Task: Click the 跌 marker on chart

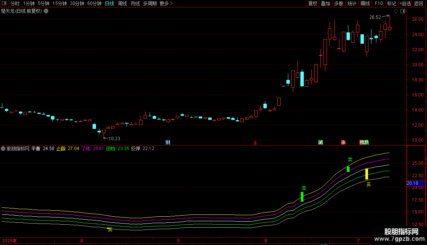Action: tap(367, 142)
